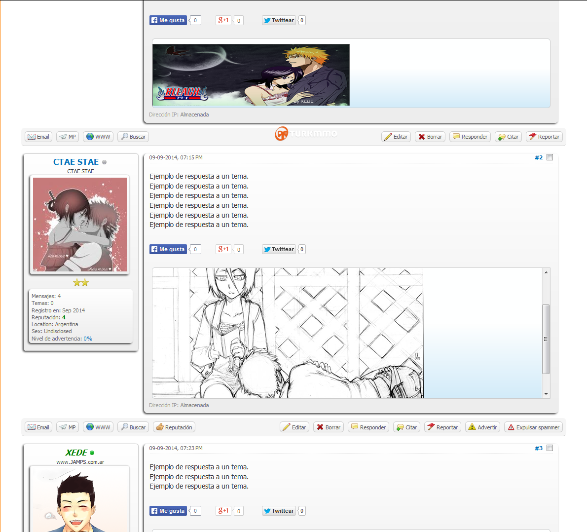The height and width of the screenshot is (532, 587).
Task: Click signature box scrollbar thumb
Action: [546, 339]
